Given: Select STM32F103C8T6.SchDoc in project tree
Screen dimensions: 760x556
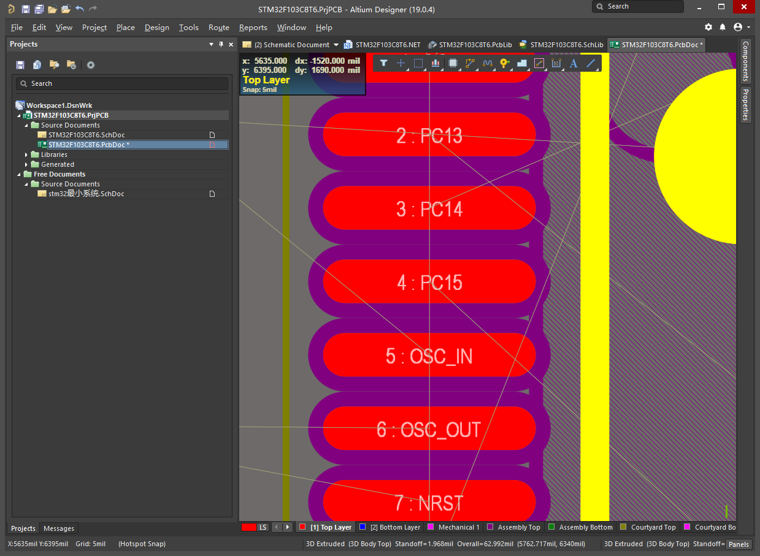Looking at the screenshot, I should click(86, 135).
